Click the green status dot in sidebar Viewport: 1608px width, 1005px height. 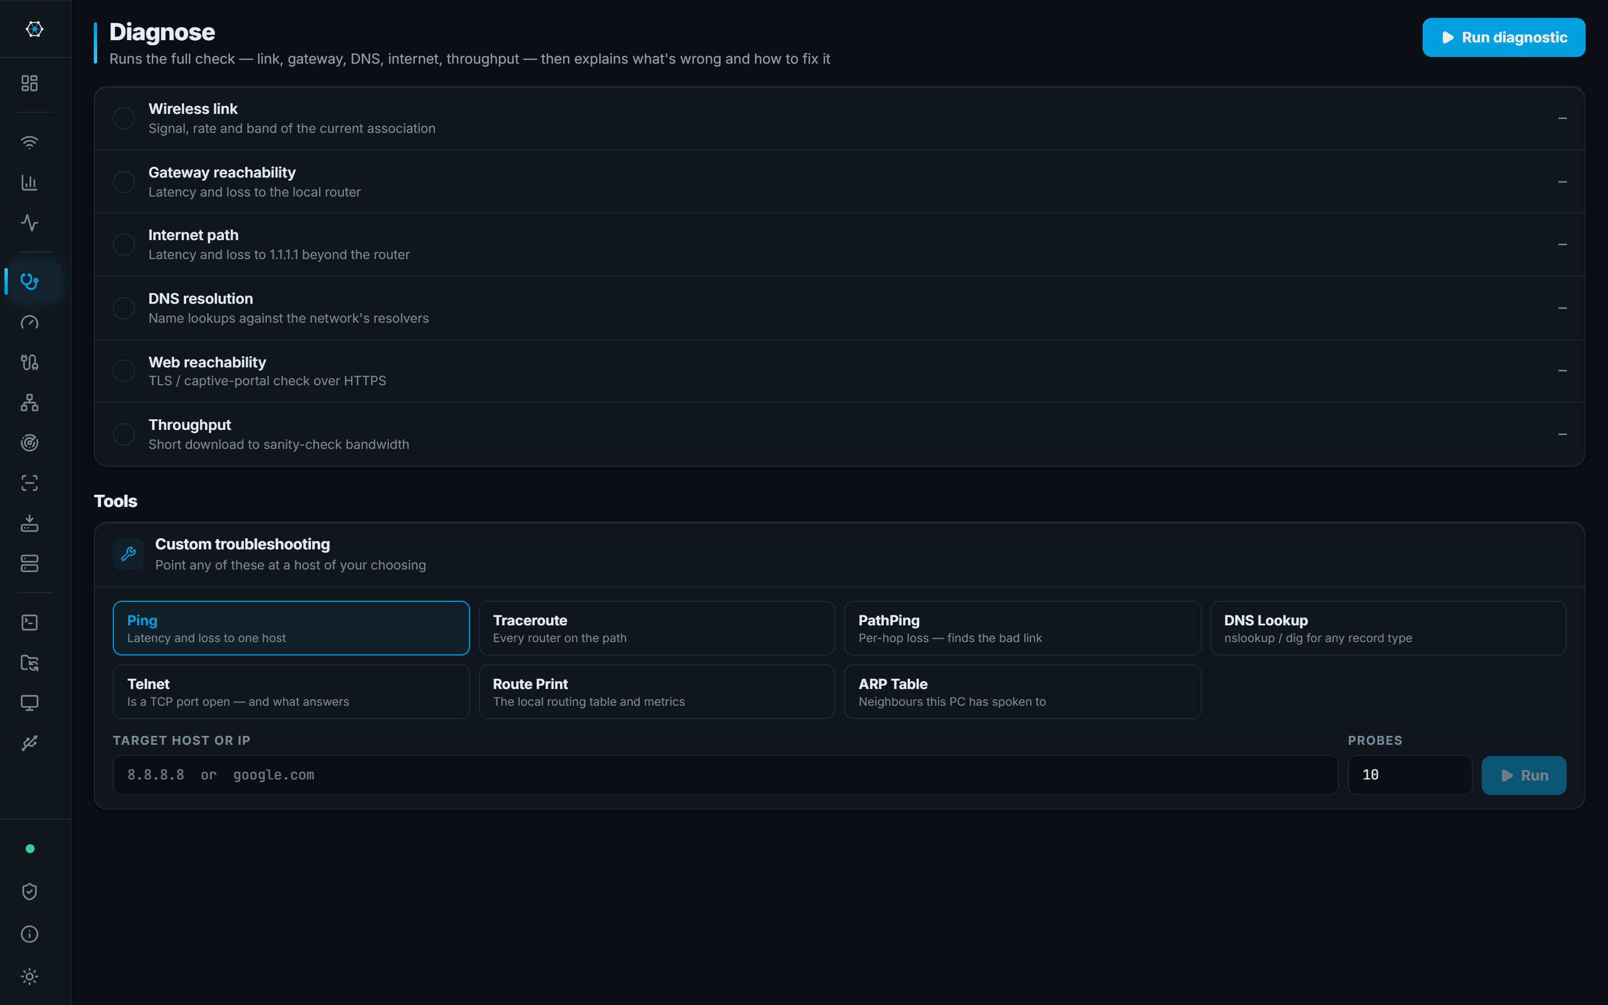click(x=30, y=849)
